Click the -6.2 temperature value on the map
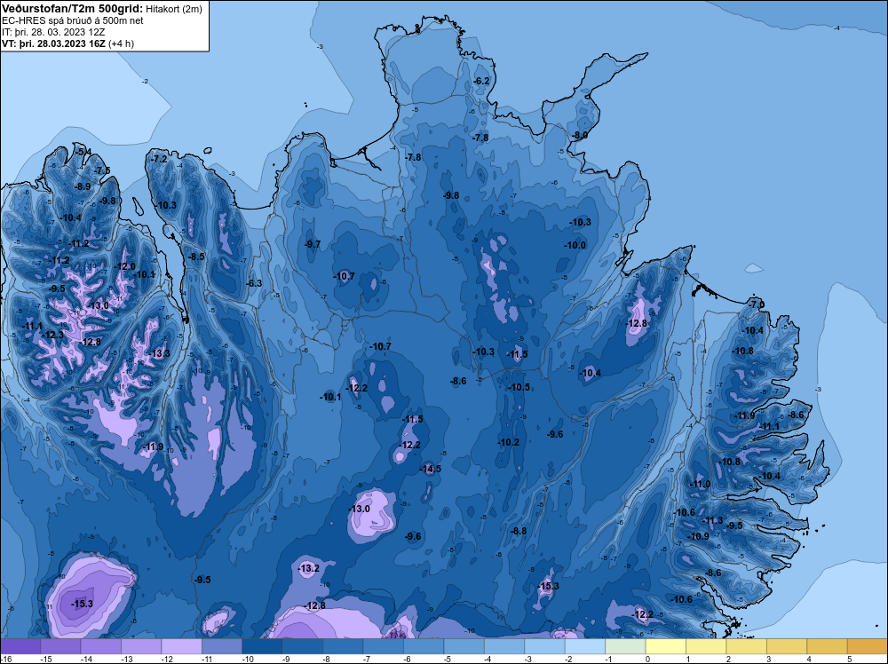 (x=481, y=81)
